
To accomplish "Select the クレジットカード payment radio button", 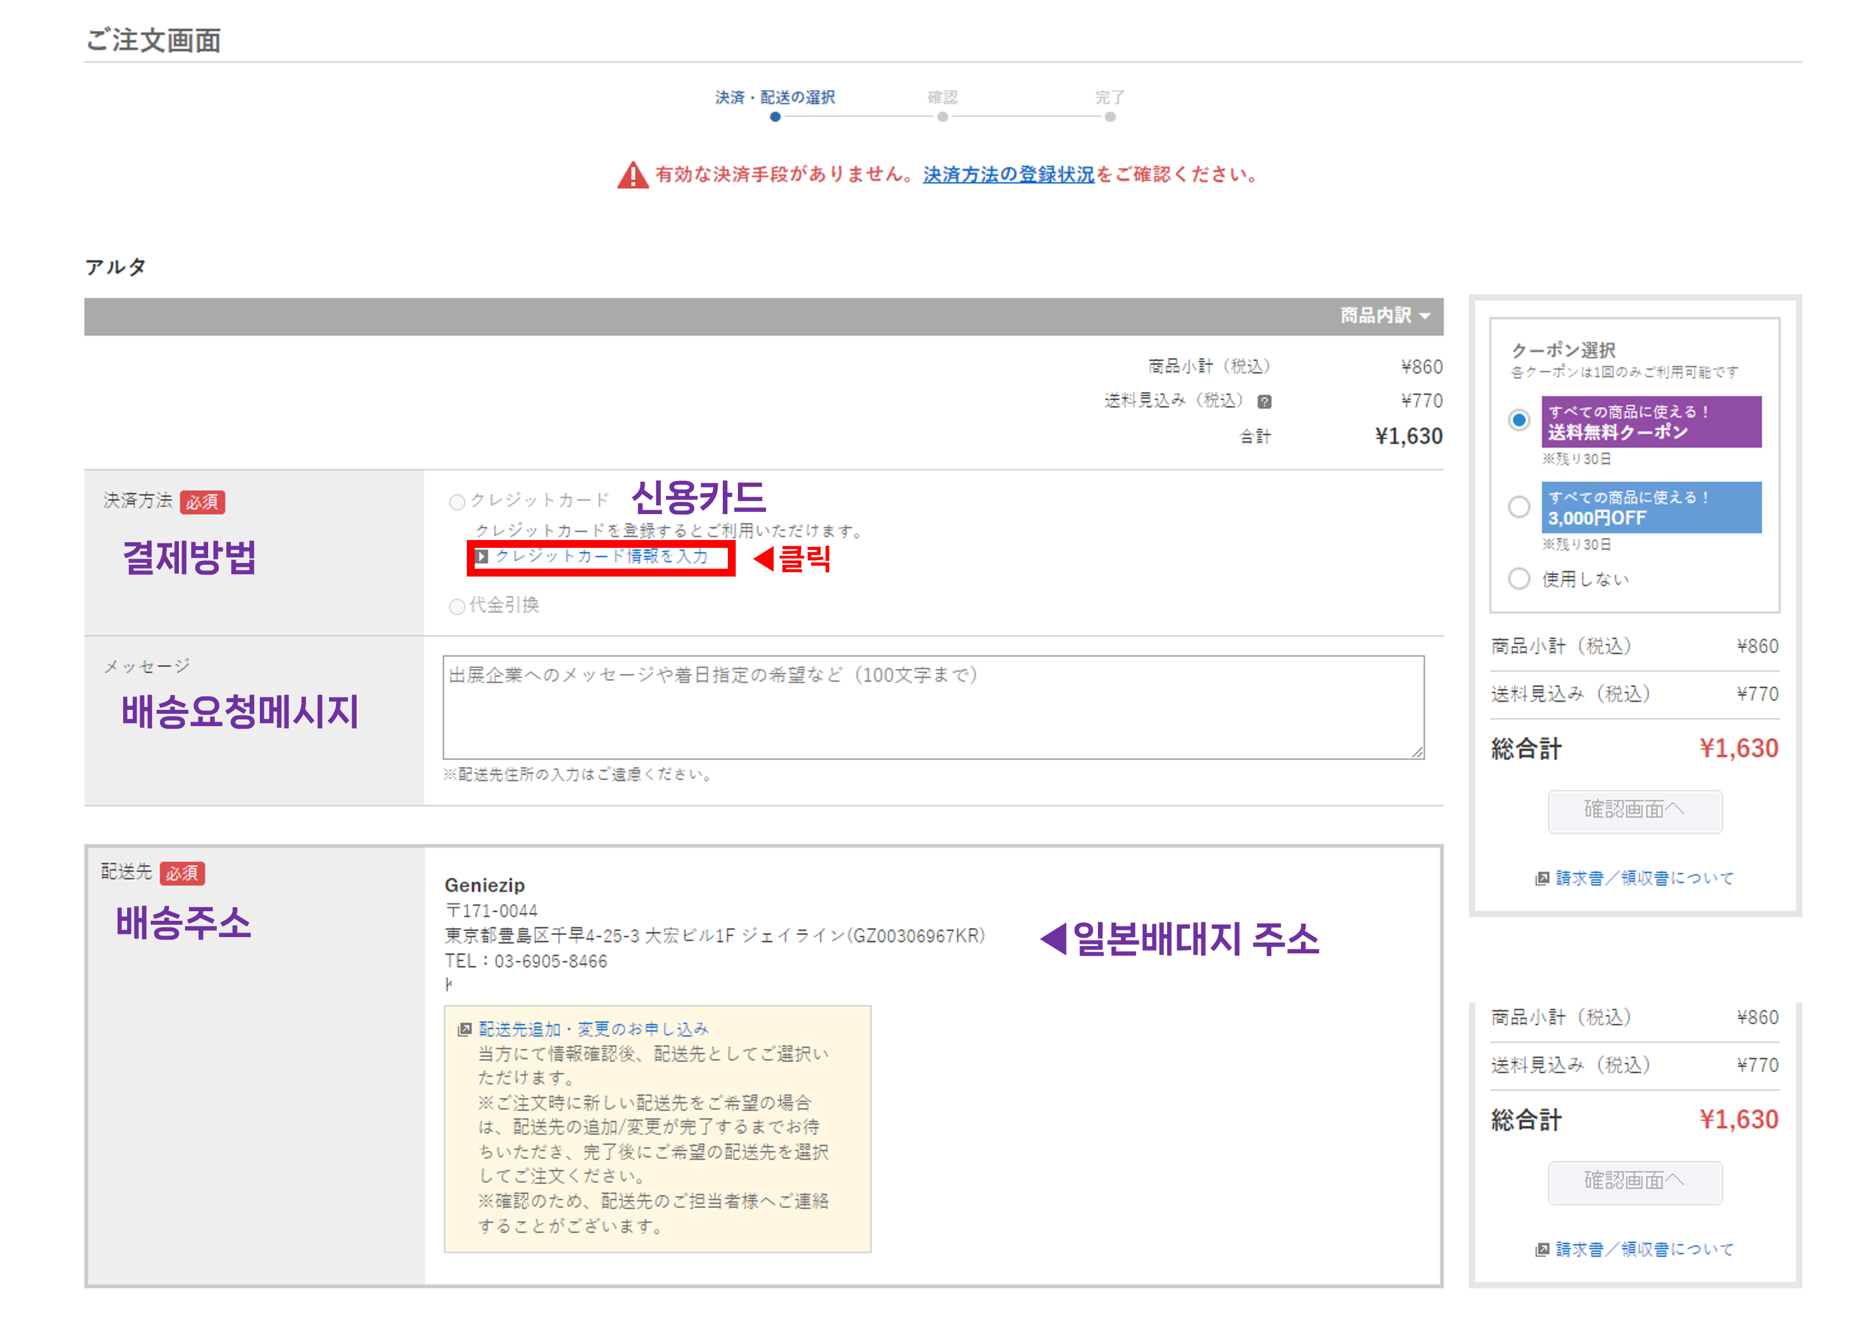I will 457,502.
